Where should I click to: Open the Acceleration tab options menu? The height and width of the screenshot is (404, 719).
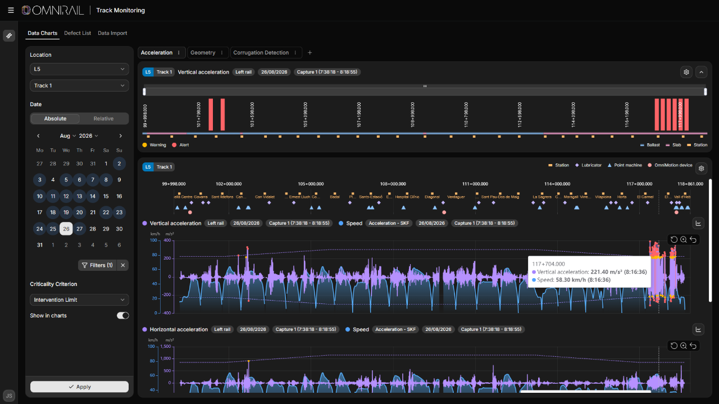(179, 53)
